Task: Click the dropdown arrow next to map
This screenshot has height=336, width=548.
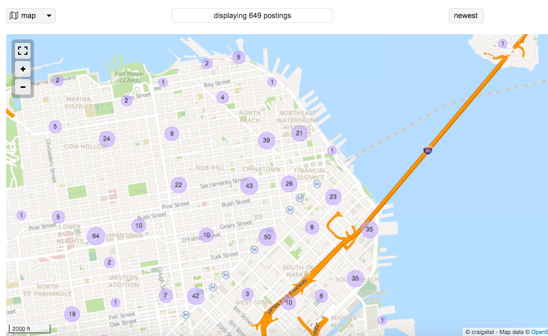Action: click(x=49, y=16)
